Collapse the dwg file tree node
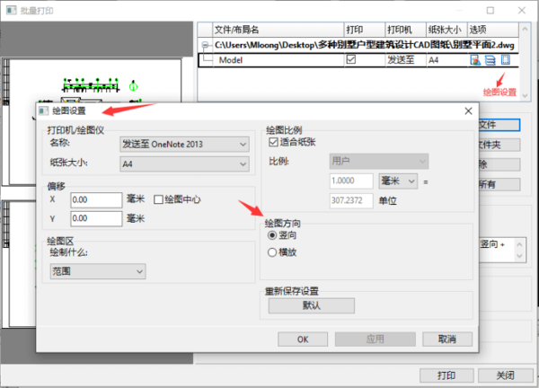 [205, 45]
